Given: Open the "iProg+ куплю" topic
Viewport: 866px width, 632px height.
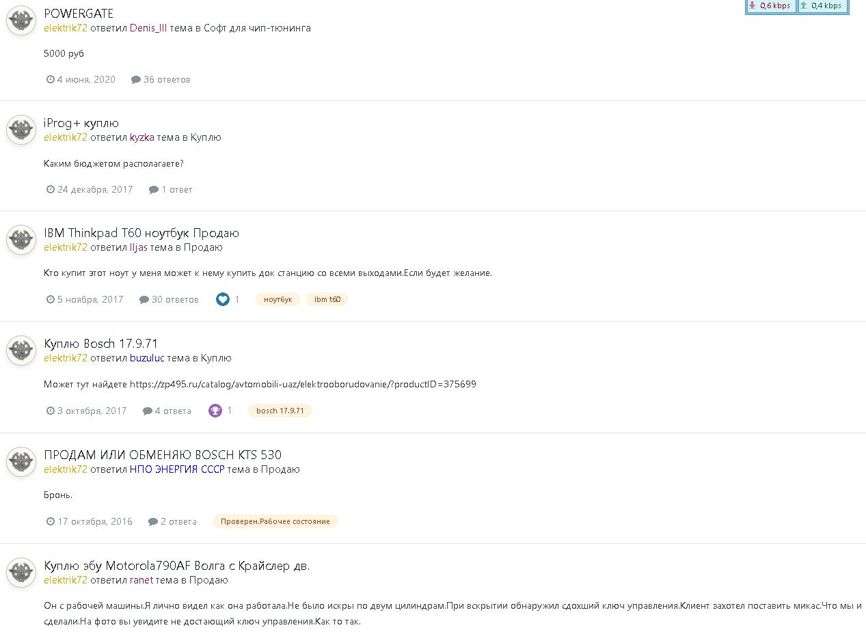Looking at the screenshot, I should 81,123.
